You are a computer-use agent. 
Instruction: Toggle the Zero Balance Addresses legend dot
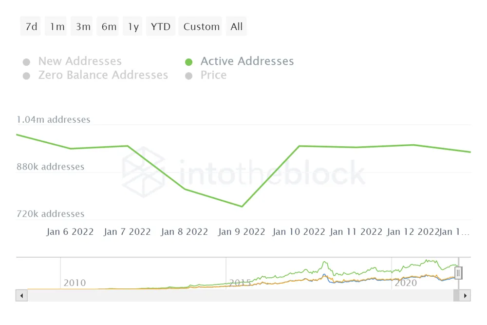pos(26,76)
